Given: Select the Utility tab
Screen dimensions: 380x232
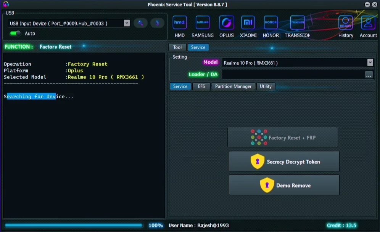Looking at the screenshot, I should pos(266,86).
